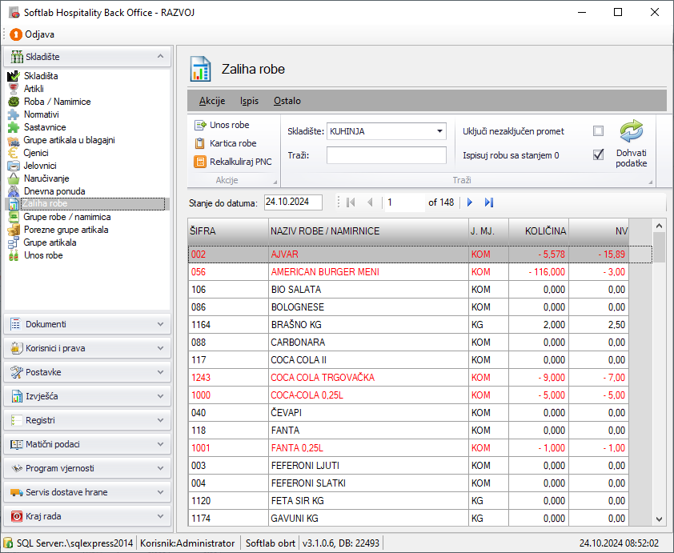Viewport: 674px width, 553px height.
Task: Go to the next page arrow
Action: pyautogui.click(x=470, y=202)
